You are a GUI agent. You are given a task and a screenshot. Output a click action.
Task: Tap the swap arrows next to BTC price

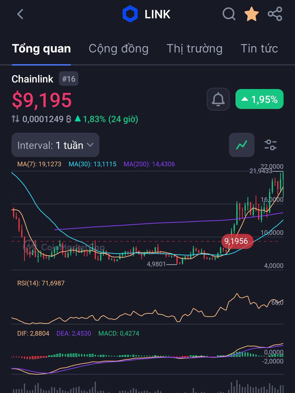pos(15,119)
